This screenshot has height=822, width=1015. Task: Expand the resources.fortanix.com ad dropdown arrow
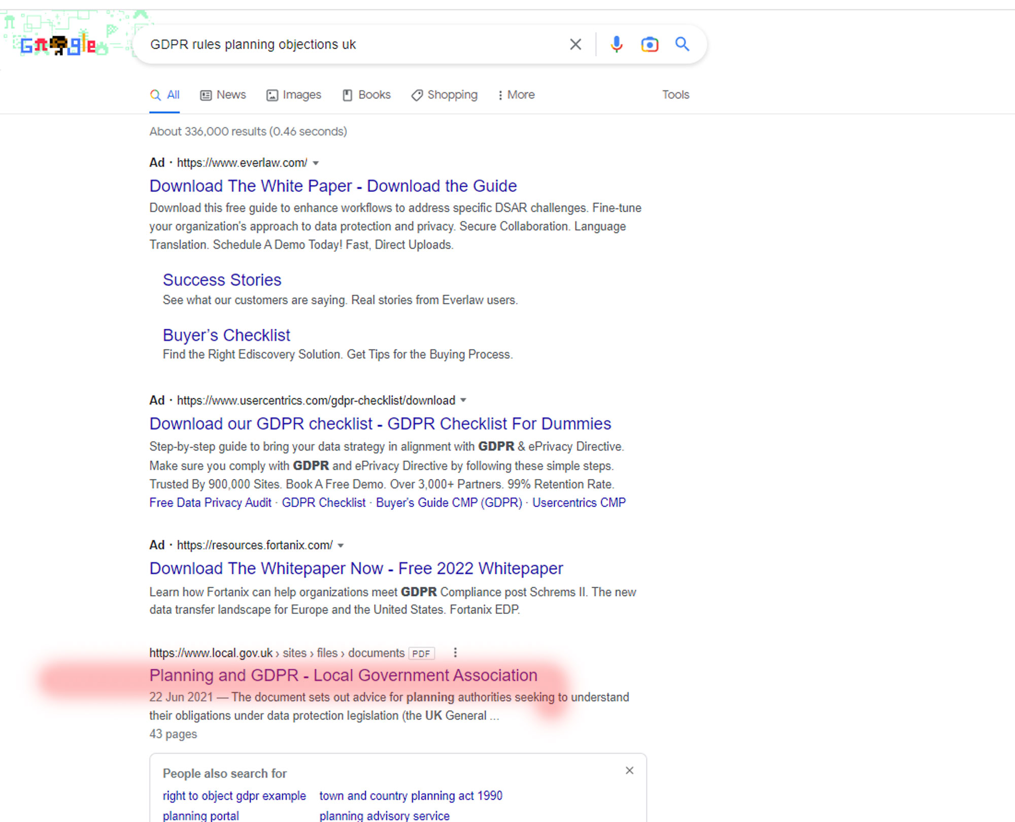pos(341,545)
